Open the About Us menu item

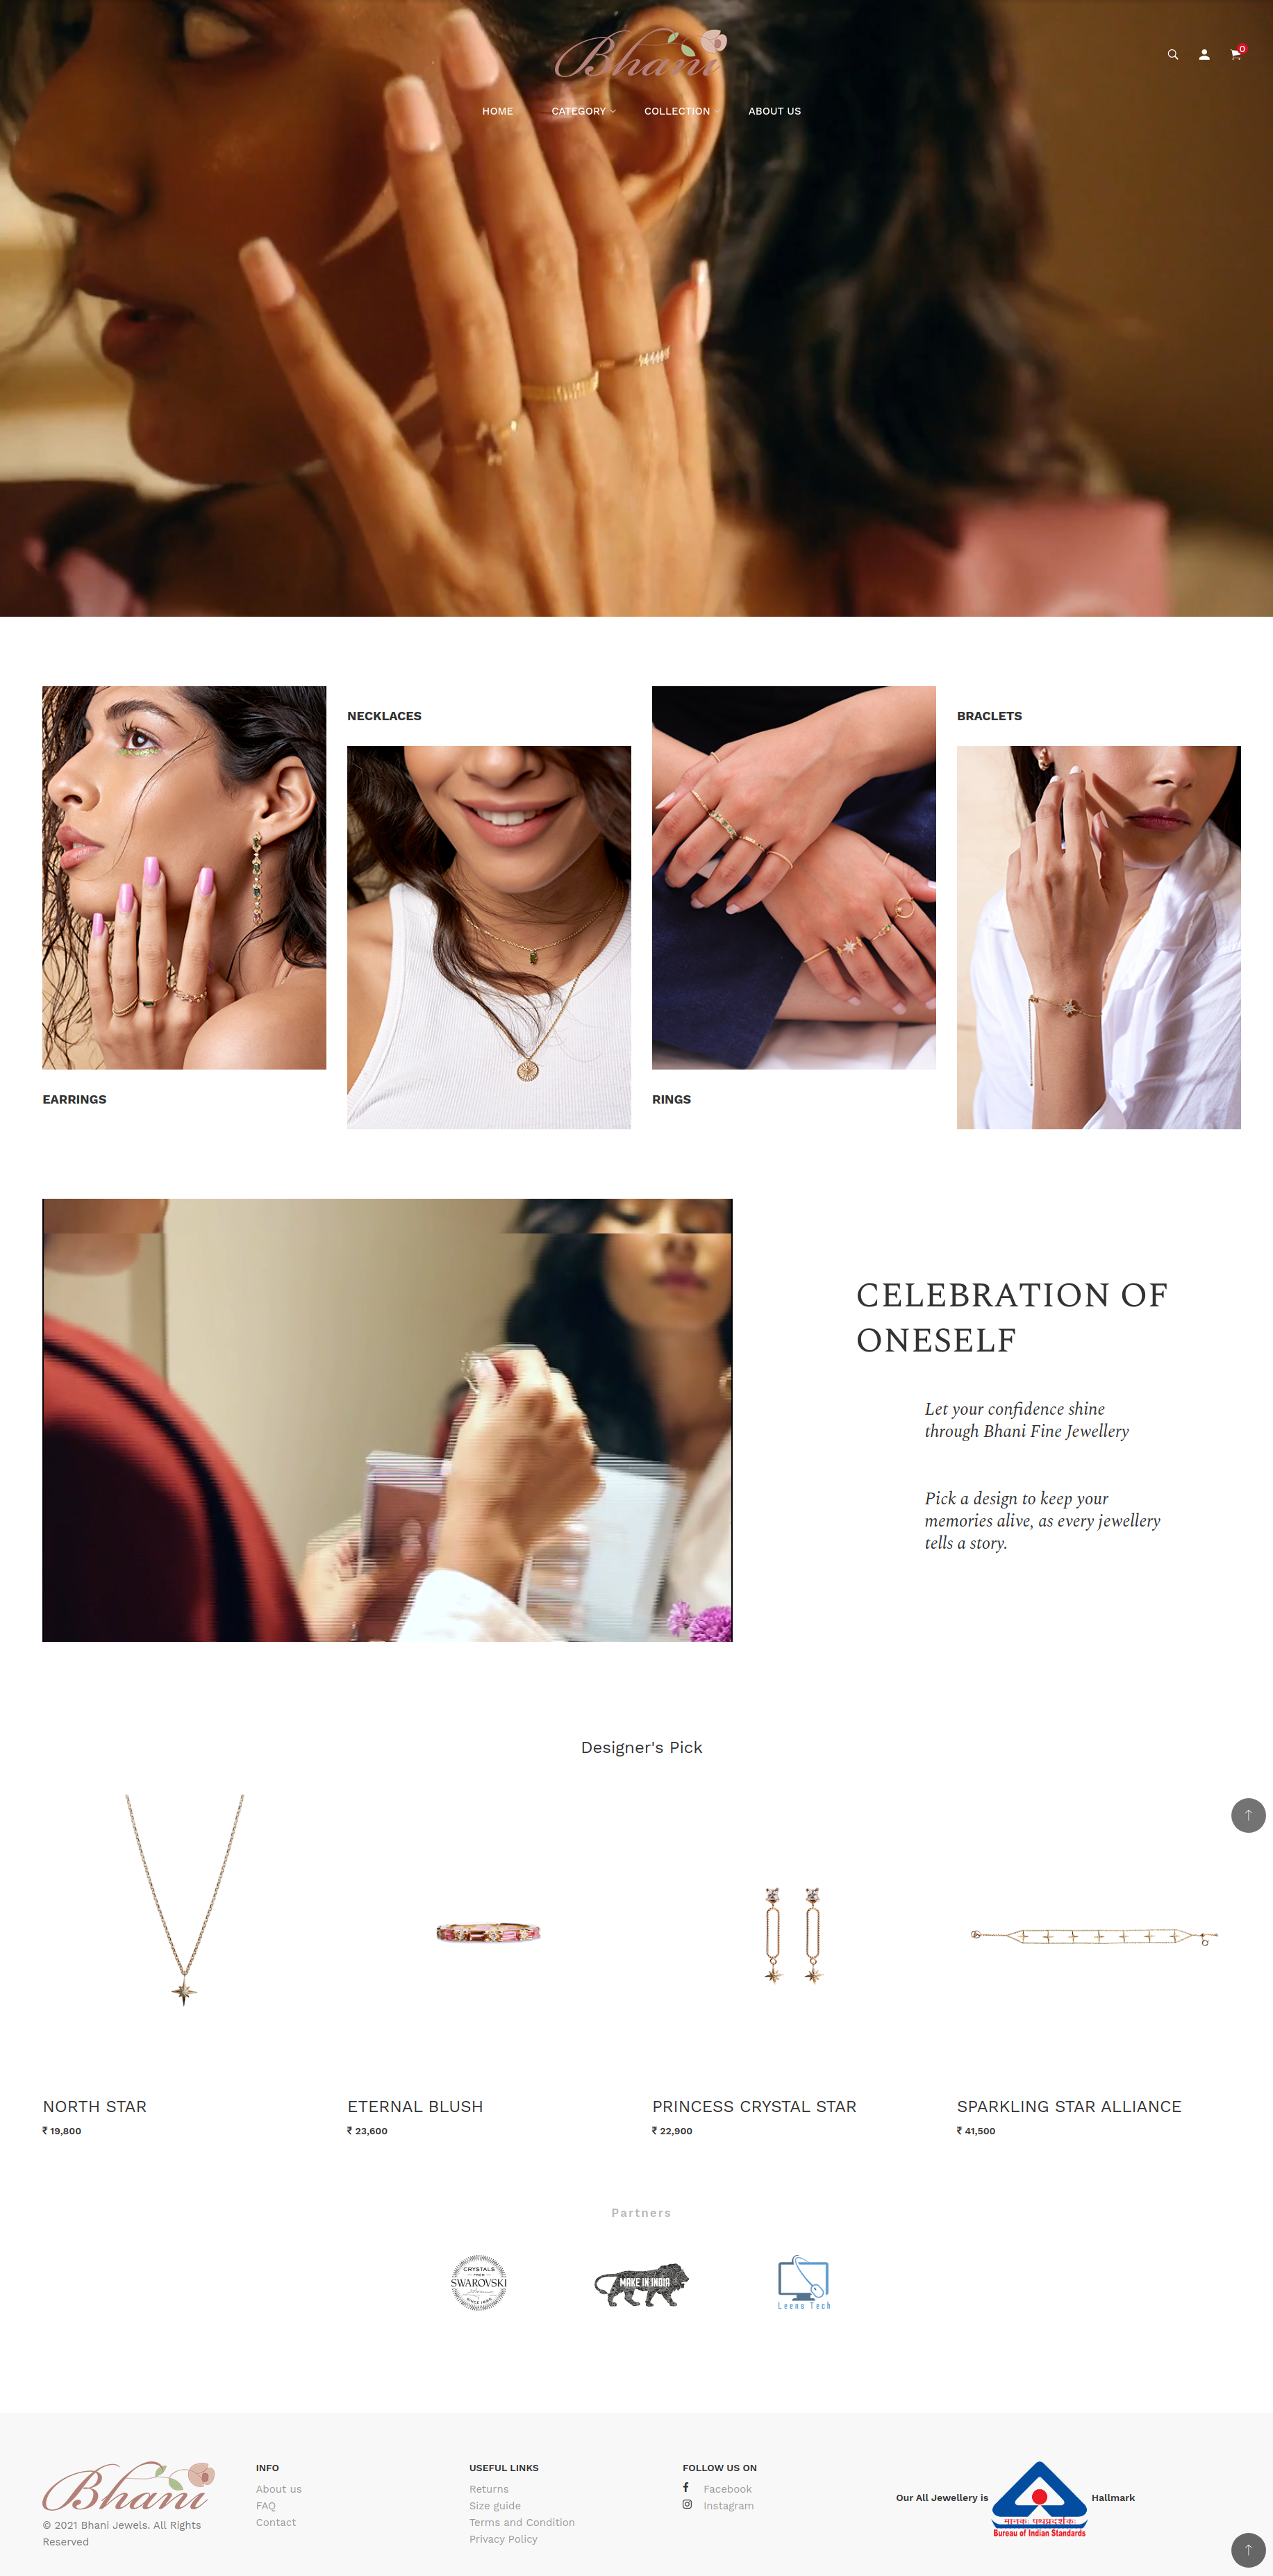pos(774,111)
